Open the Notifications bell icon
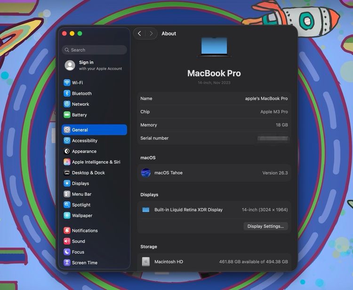Viewport: 353px width, 290px height. click(x=67, y=230)
